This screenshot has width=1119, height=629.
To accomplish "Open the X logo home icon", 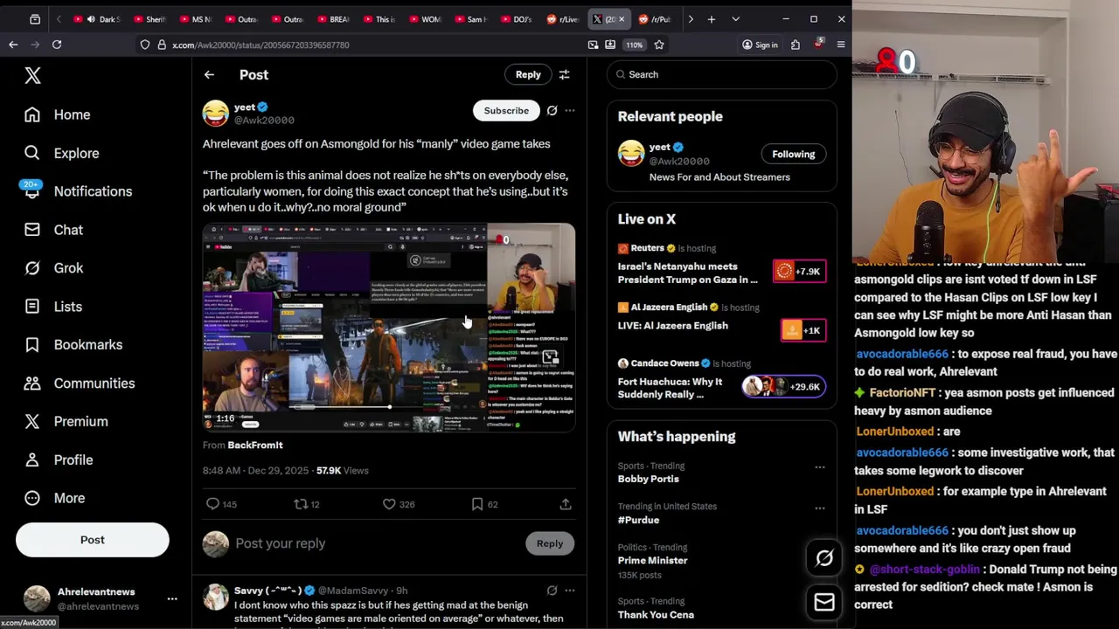I will [x=32, y=75].
